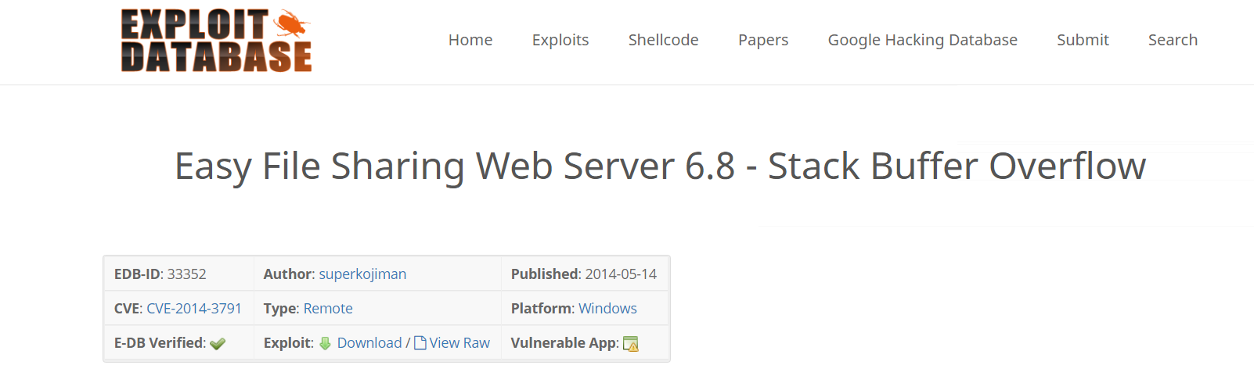
Task: Open the Vulnerable App icon
Action: [x=631, y=344]
